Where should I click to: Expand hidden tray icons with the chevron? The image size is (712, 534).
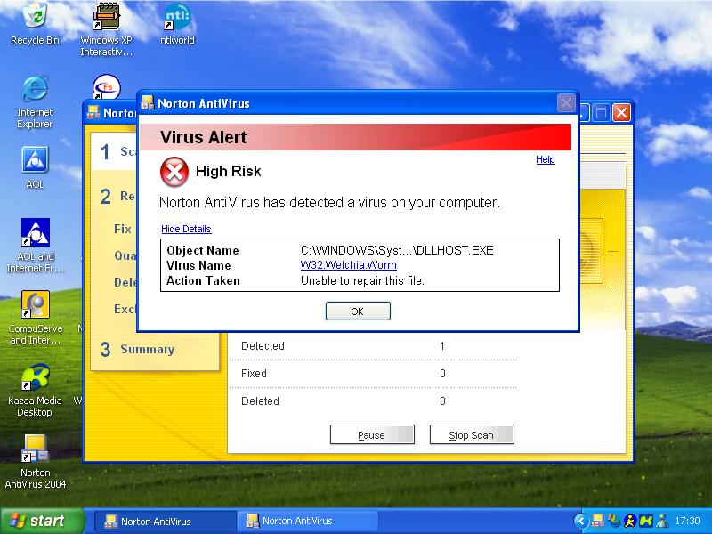pos(581,521)
